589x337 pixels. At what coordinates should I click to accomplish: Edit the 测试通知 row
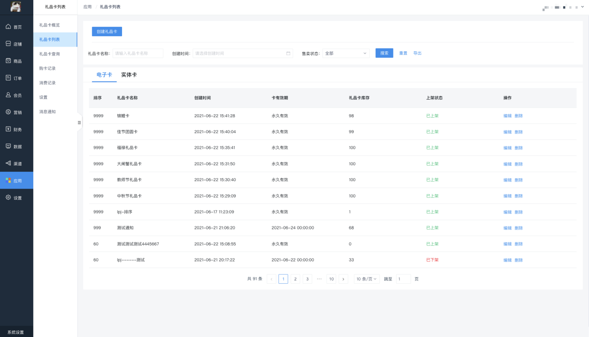[508, 228]
